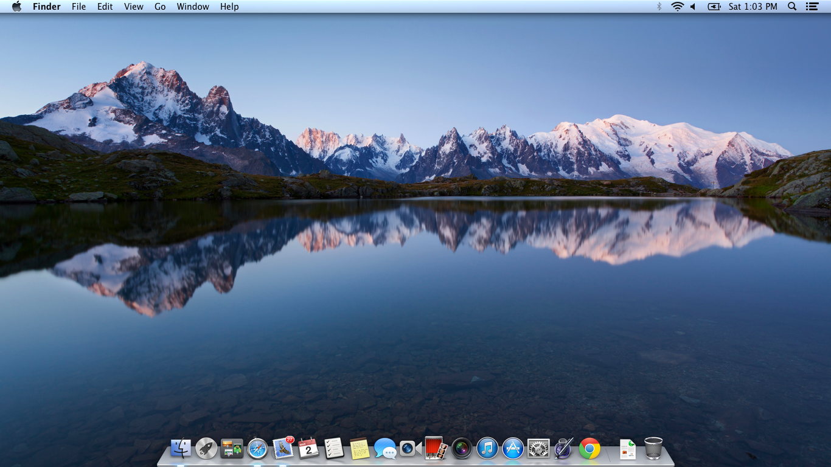Launch Launchpad rocket icon in Dock
This screenshot has width=831, height=467.
point(206,449)
